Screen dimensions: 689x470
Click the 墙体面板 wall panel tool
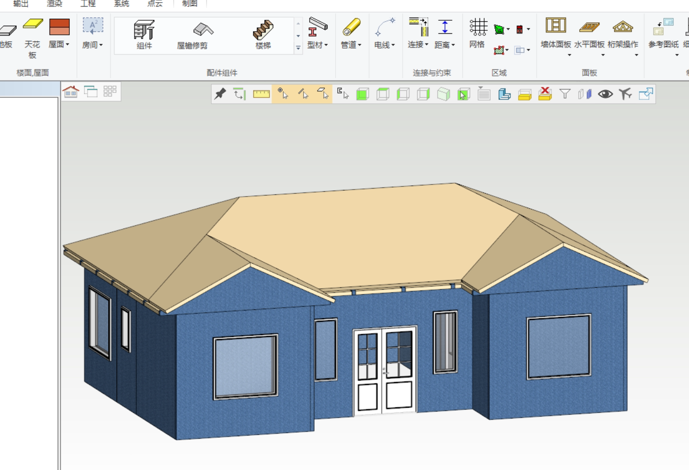click(x=555, y=33)
